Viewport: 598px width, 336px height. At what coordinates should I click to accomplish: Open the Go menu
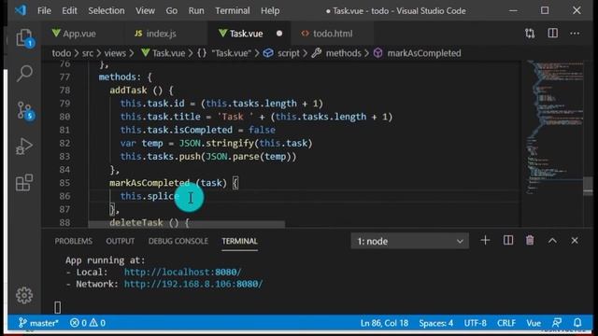tap(172, 10)
